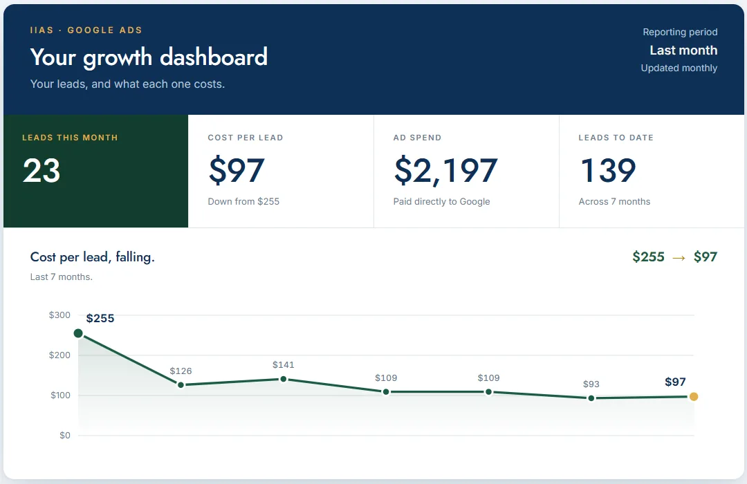Click the $97 figure in chart summary
This screenshot has width=747, height=484.
coord(705,257)
